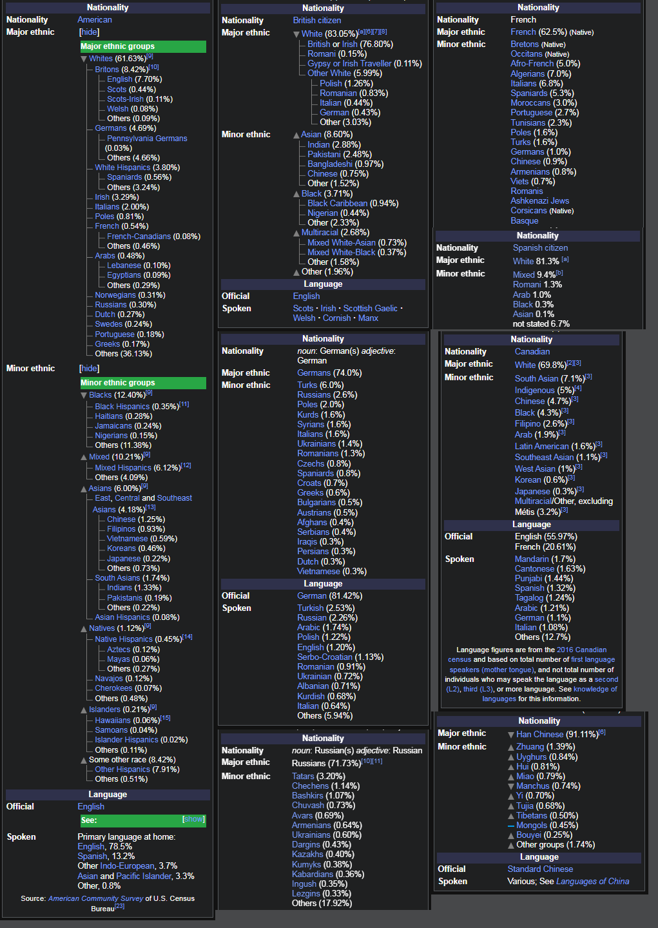
Task: Open the Spanish citizen link
Action: click(x=540, y=248)
